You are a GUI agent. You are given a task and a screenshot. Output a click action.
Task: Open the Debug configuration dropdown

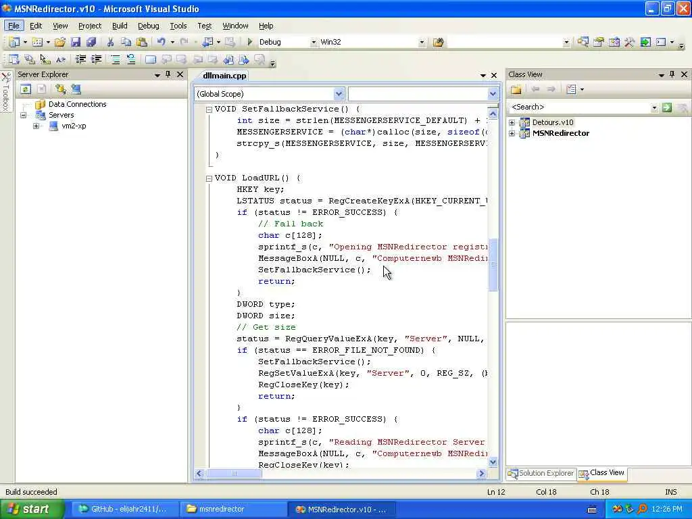click(x=314, y=43)
